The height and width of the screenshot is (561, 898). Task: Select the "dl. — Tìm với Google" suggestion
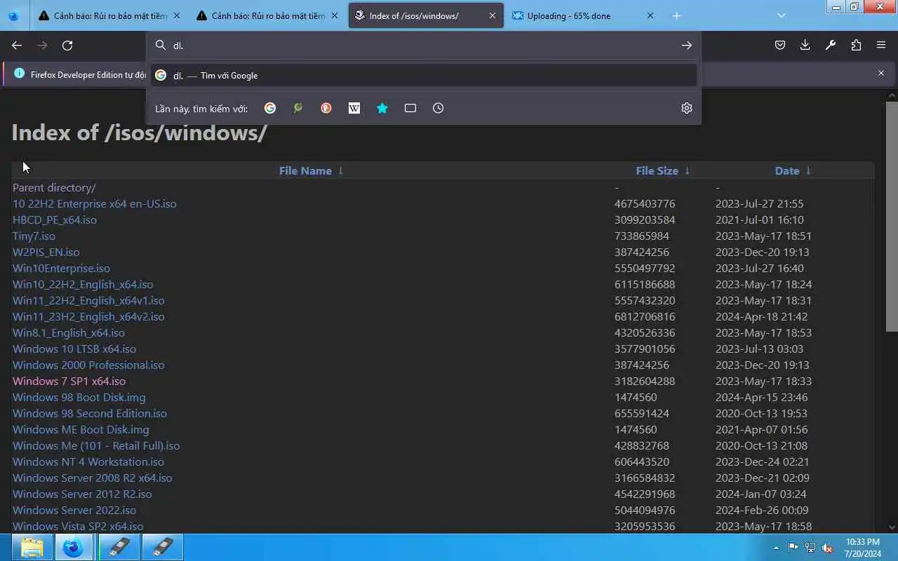coord(424,75)
